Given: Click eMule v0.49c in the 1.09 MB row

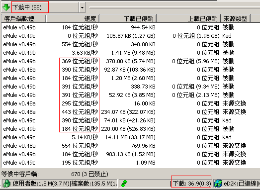Looking at the screenshot, I should tap(19, 163).
